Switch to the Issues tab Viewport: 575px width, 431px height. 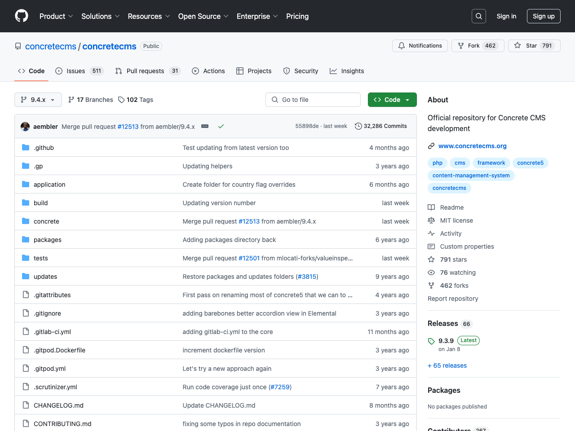(x=80, y=71)
